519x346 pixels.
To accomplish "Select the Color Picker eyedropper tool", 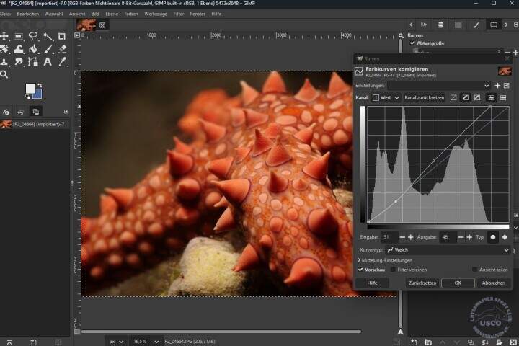I will [x=62, y=61].
